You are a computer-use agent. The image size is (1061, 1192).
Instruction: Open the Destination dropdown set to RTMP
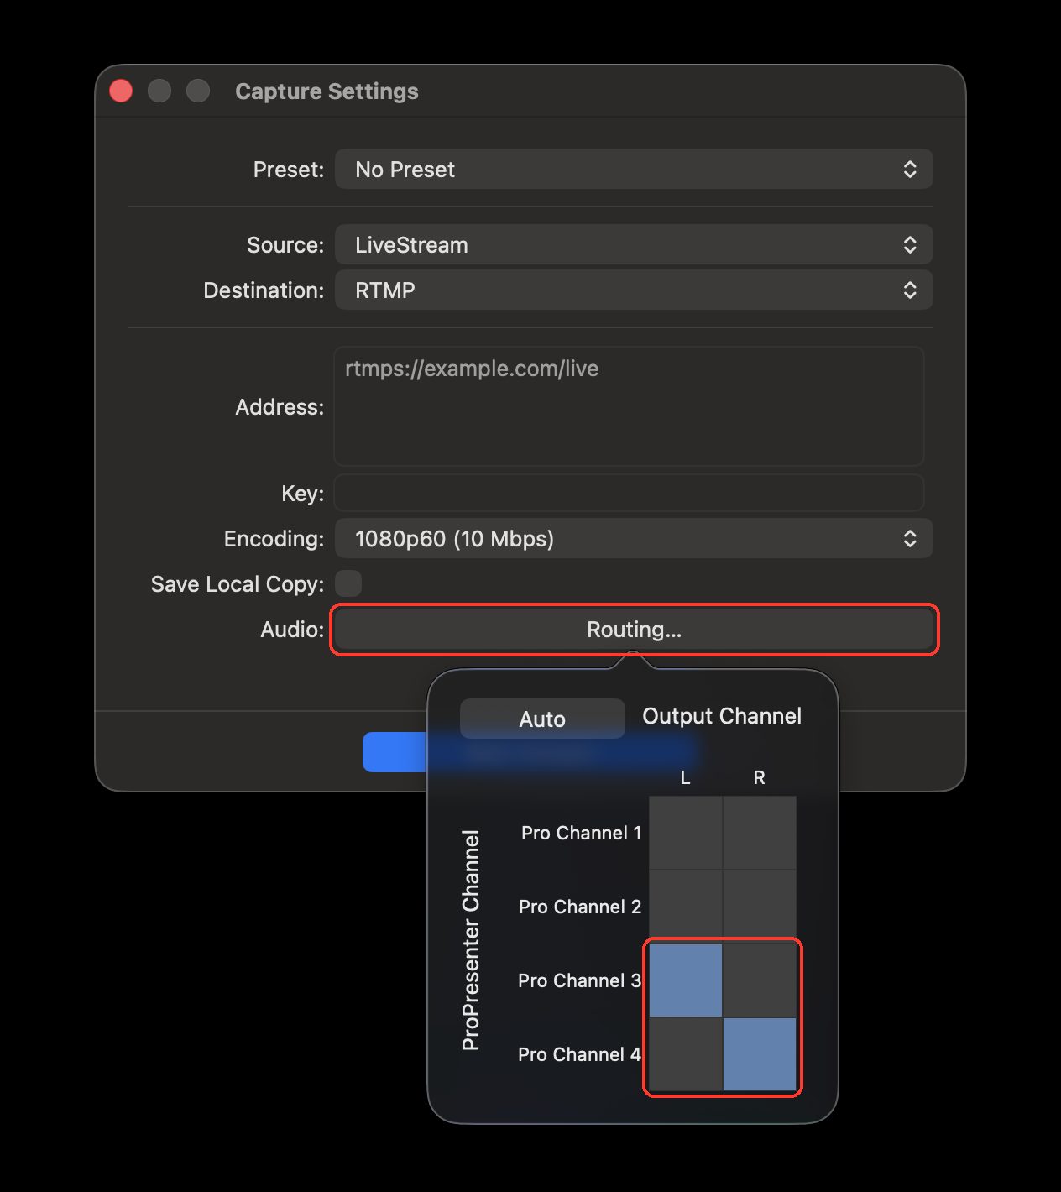pyautogui.click(x=634, y=290)
